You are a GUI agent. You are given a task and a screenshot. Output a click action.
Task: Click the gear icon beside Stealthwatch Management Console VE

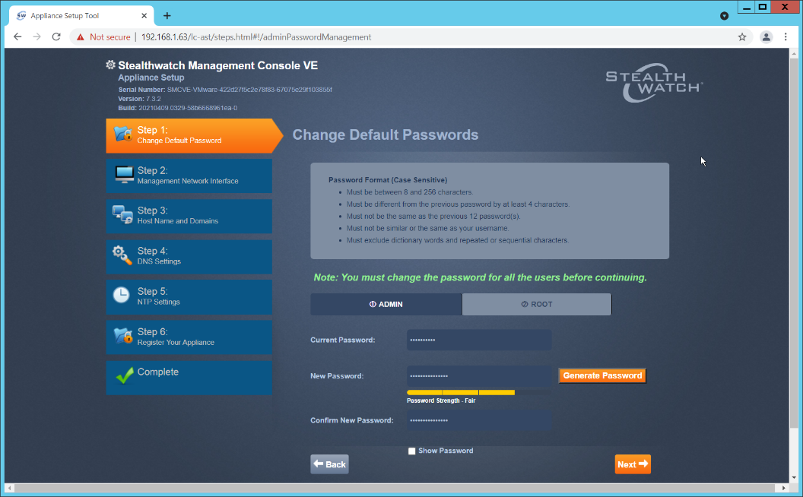click(109, 65)
